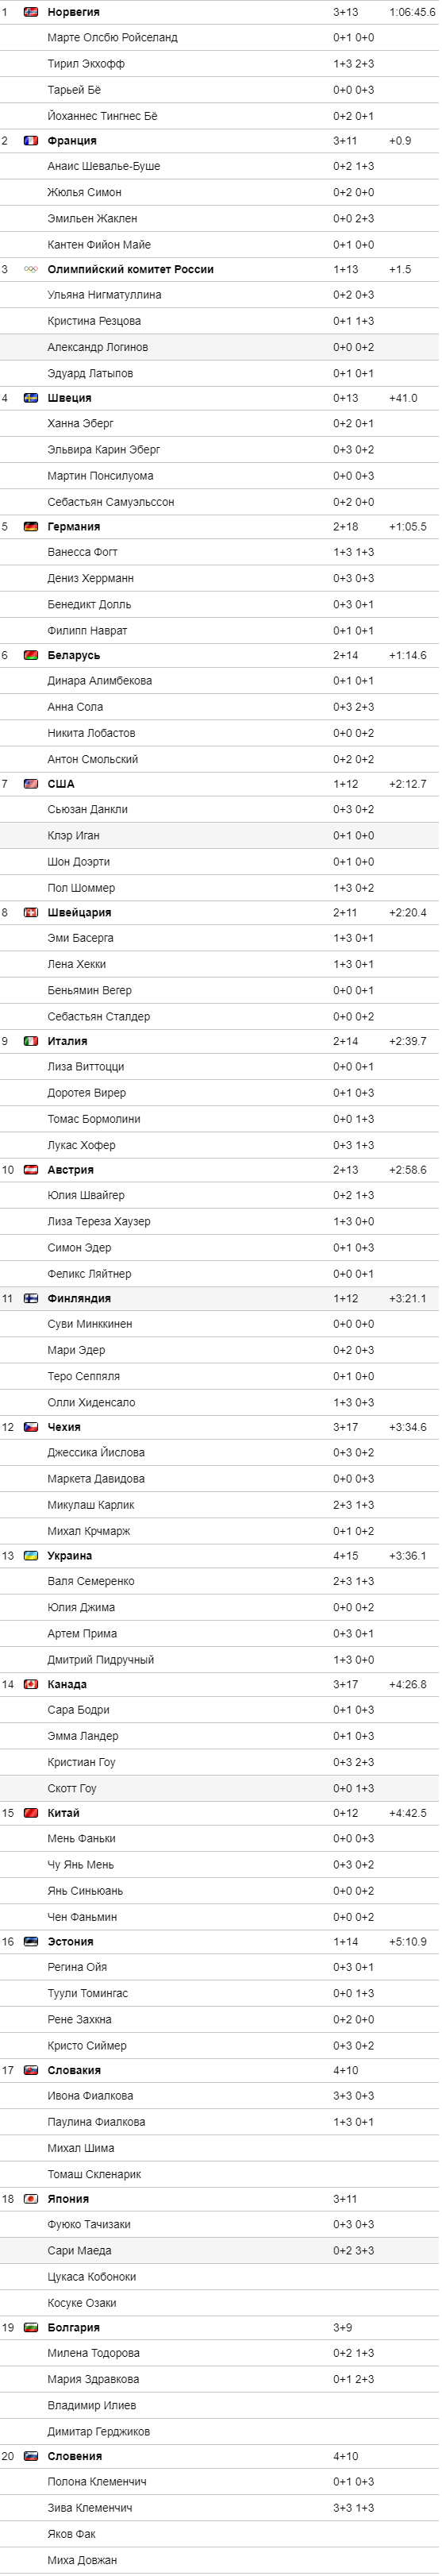442x2576 pixels.
Task: Click the USA flag icon
Action: click(31, 784)
